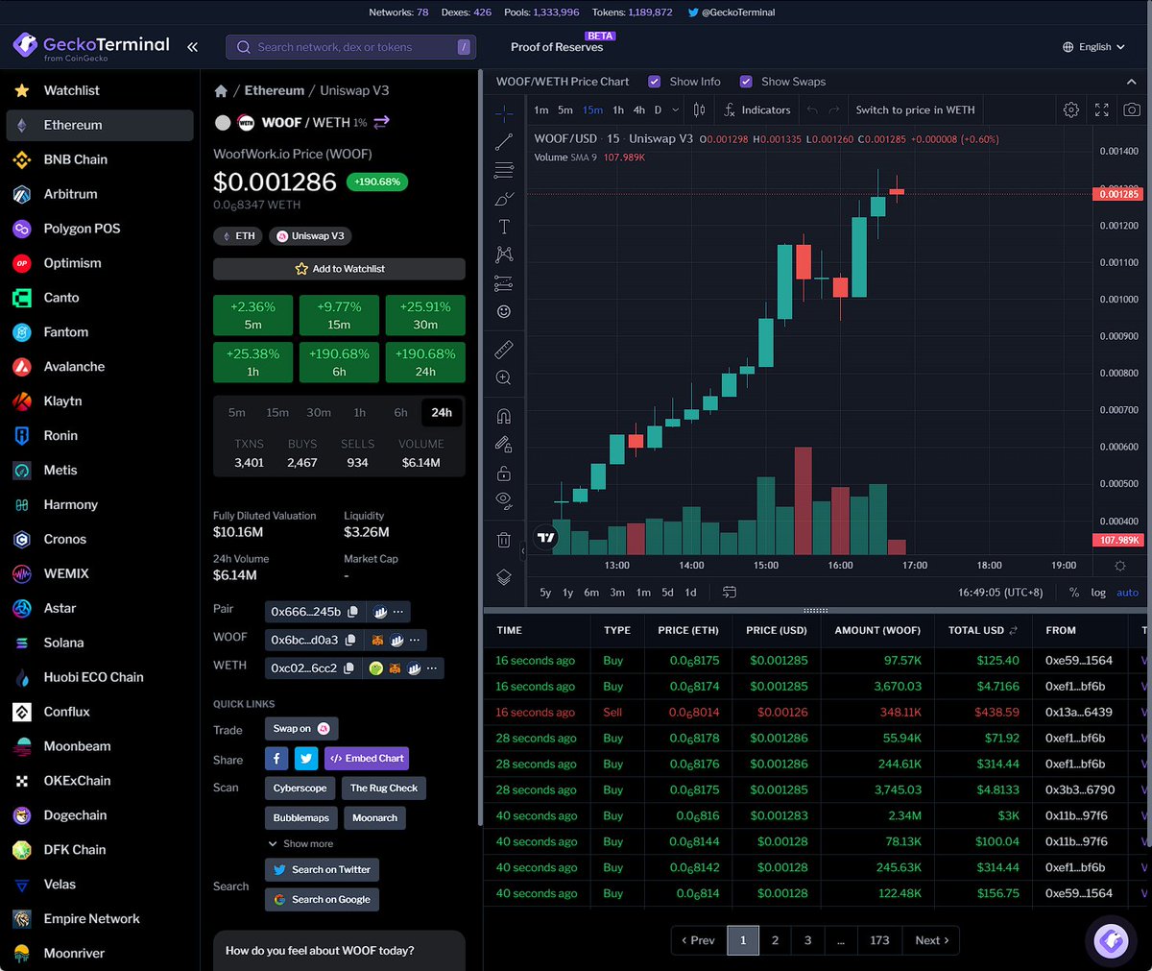
Task: Uncheck the Show Swaps checkbox
Action: tap(746, 82)
